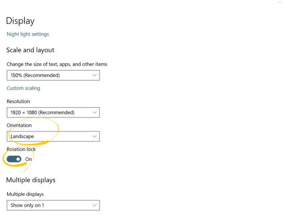Minimize the Settings window
Viewport: 285px width, 215px height.
coord(279,2)
